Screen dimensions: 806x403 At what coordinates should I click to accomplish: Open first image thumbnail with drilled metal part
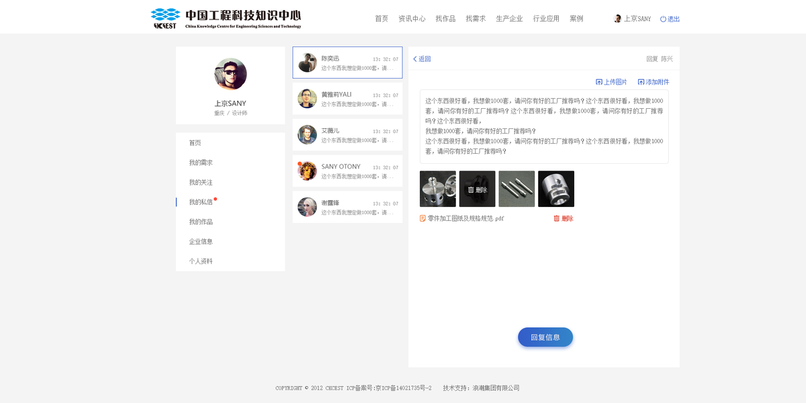(437, 189)
